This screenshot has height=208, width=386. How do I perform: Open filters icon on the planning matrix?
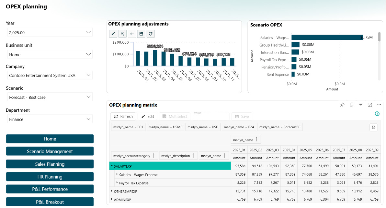360,105
